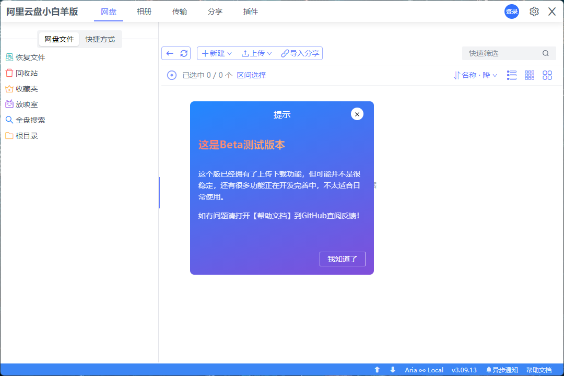Switch to list view layout icon

tap(512, 75)
